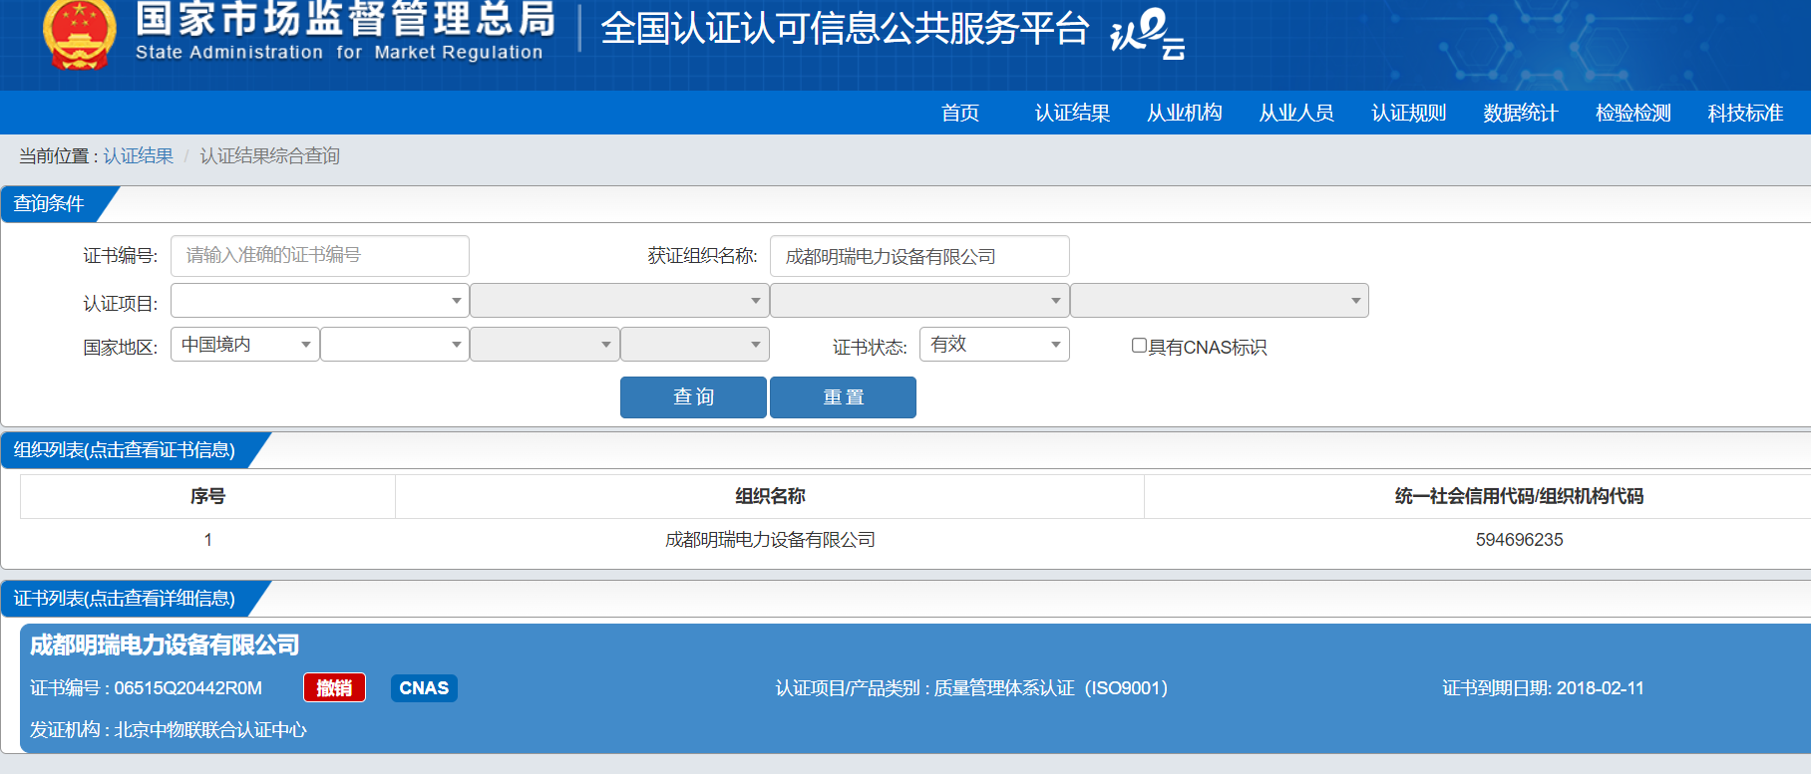1811x774 pixels.
Task: Open the first 认证项目 dropdown
Action: pos(320,300)
